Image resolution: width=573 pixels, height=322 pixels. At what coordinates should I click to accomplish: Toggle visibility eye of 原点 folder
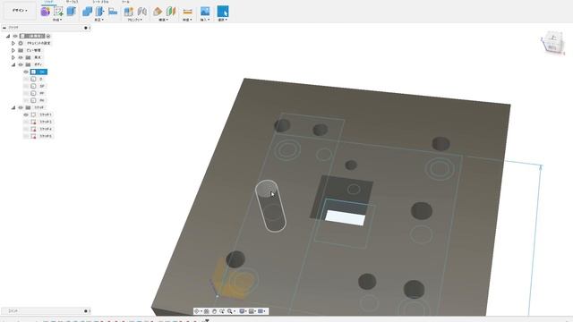[x=21, y=57]
